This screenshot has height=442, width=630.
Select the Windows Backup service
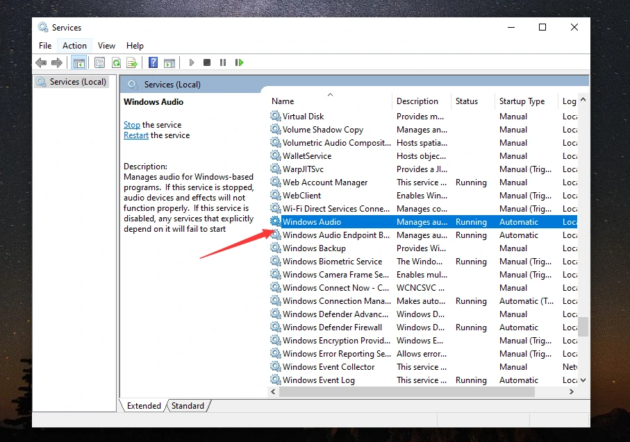tap(423, 248)
